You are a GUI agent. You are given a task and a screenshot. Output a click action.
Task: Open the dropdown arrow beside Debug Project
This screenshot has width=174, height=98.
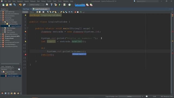tap(67, 5)
